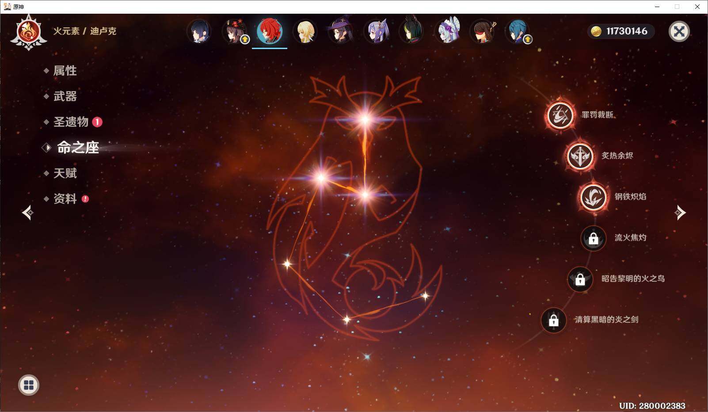This screenshot has width=708, height=412.
Task: Select the purple-haired Keqing portrait
Action: pyautogui.click(x=376, y=31)
